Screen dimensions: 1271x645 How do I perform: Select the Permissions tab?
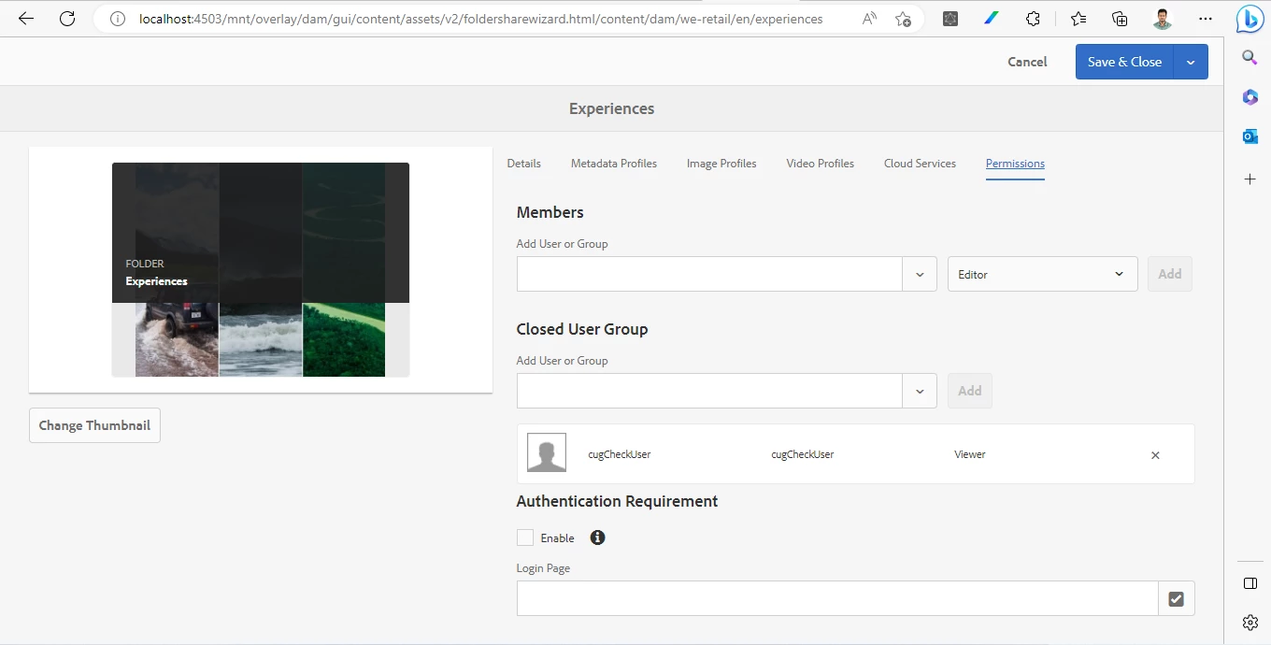[1015, 164]
